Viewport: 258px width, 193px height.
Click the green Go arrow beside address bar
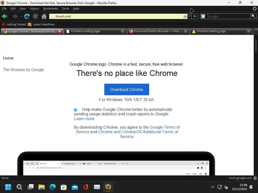[195, 16]
